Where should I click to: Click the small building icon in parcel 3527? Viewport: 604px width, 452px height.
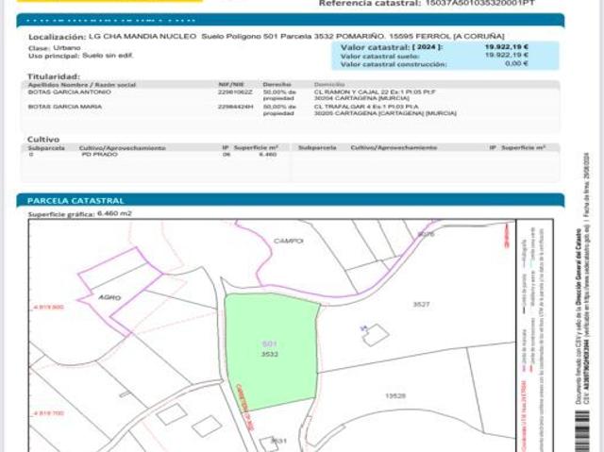point(375,334)
